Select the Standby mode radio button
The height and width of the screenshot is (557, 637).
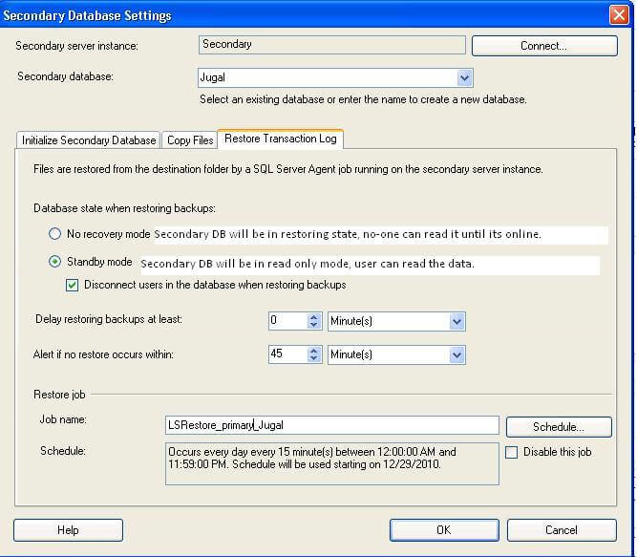pos(54,261)
